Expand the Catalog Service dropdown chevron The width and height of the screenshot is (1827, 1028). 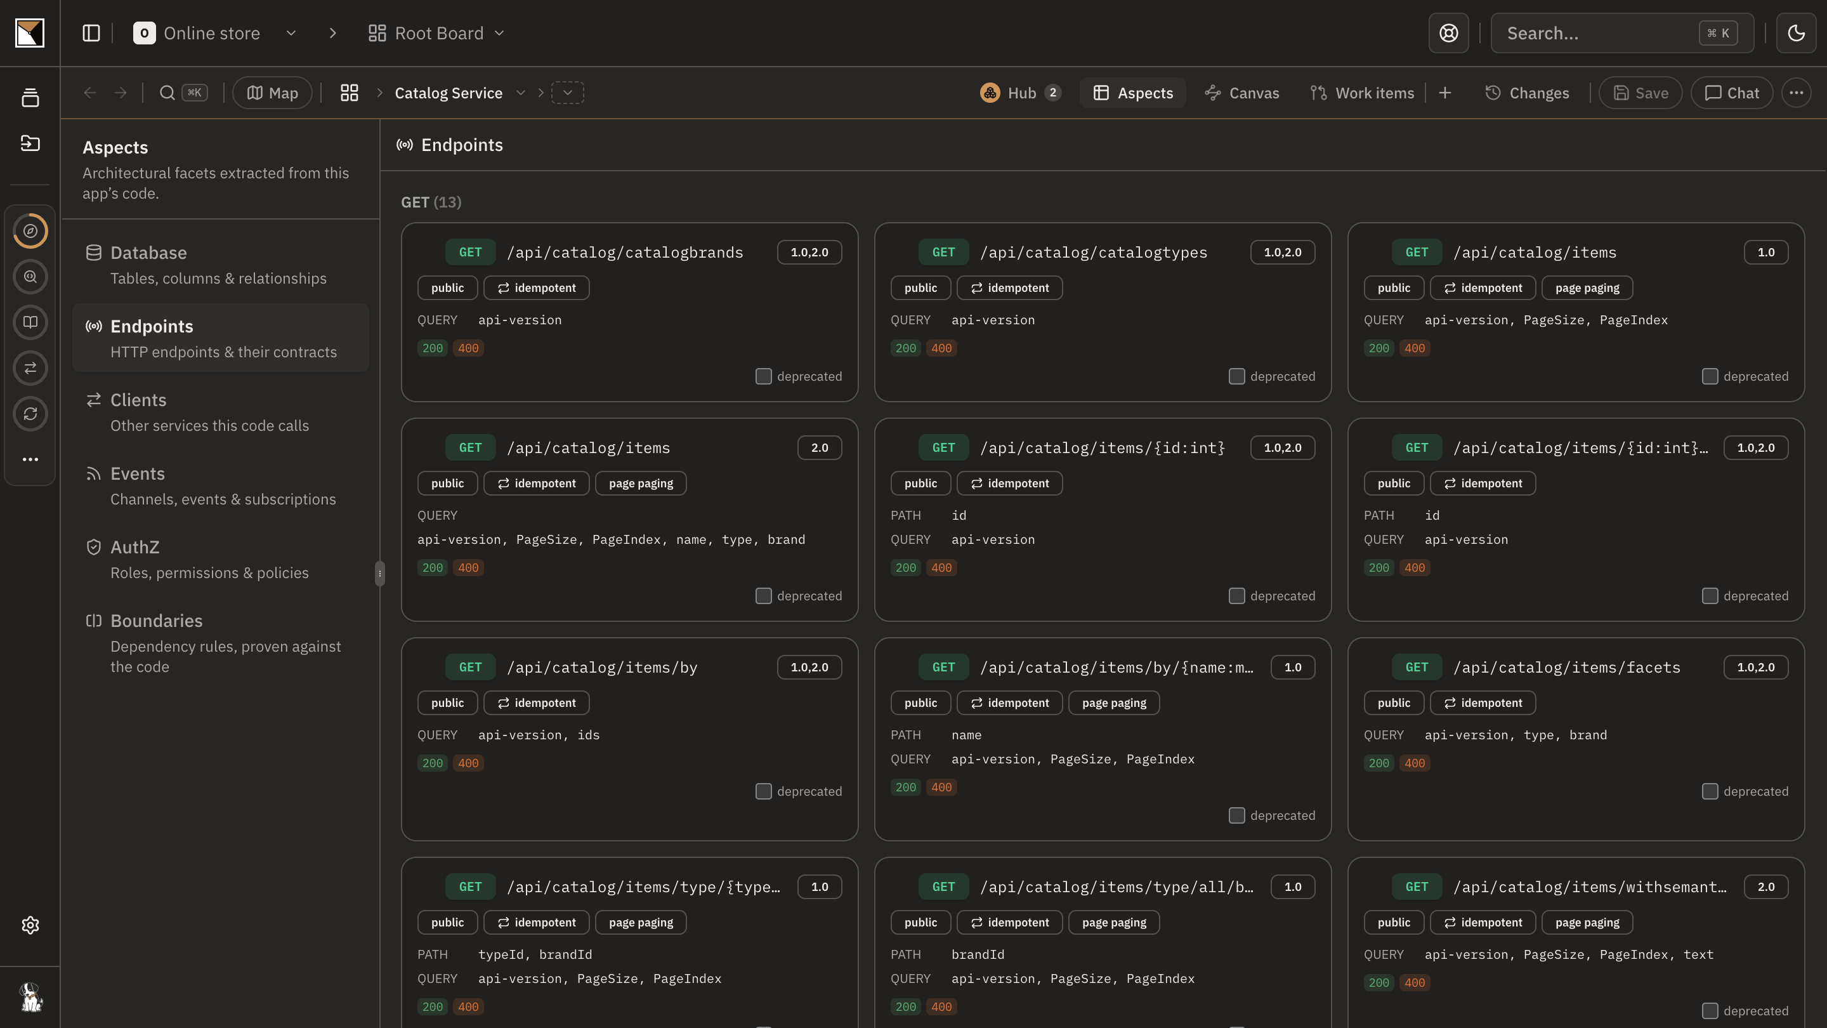point(521,93)
